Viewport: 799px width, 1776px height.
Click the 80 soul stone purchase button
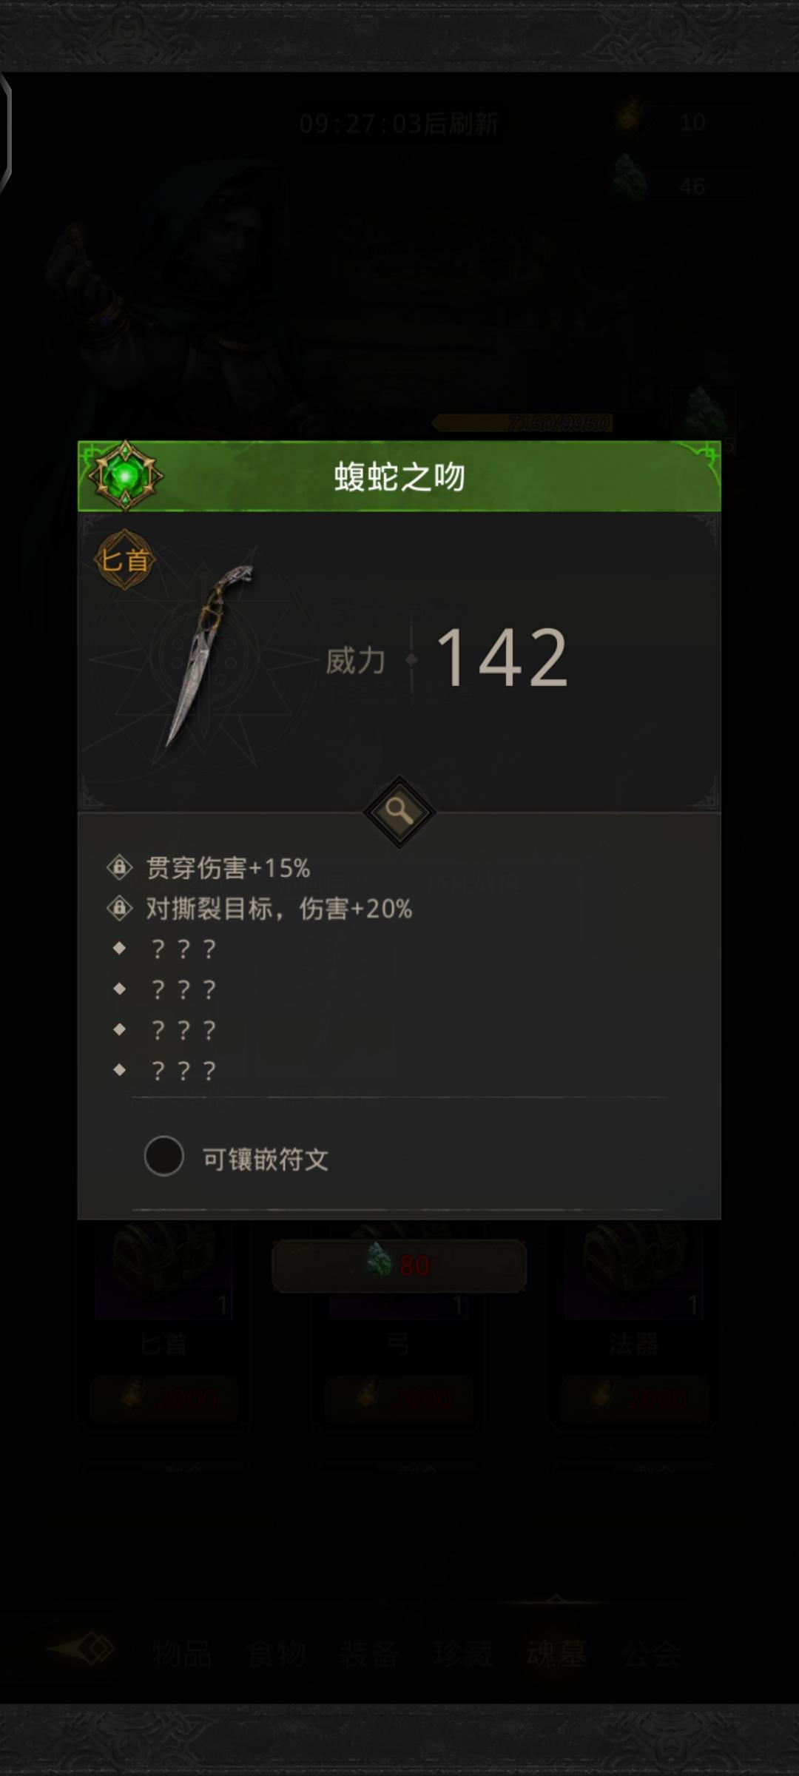pos(399,1265)
